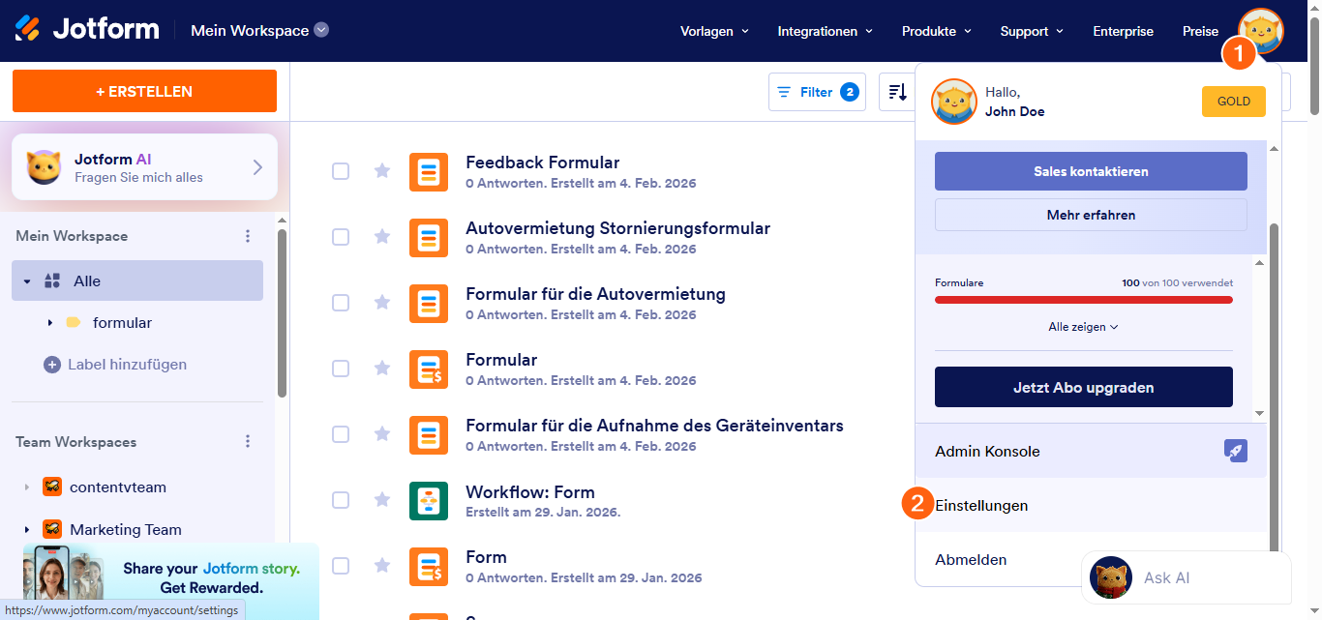Image resolution: width=1322 pixels, height=620 pixels.
Task: Open the sort options icon near Filter
Action: tap(895, 91)
